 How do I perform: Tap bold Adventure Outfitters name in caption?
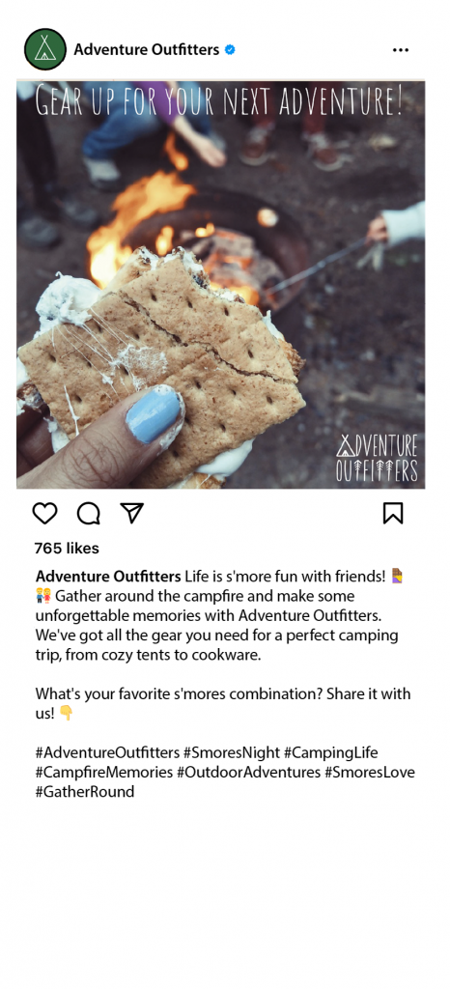tap(108, 576)
